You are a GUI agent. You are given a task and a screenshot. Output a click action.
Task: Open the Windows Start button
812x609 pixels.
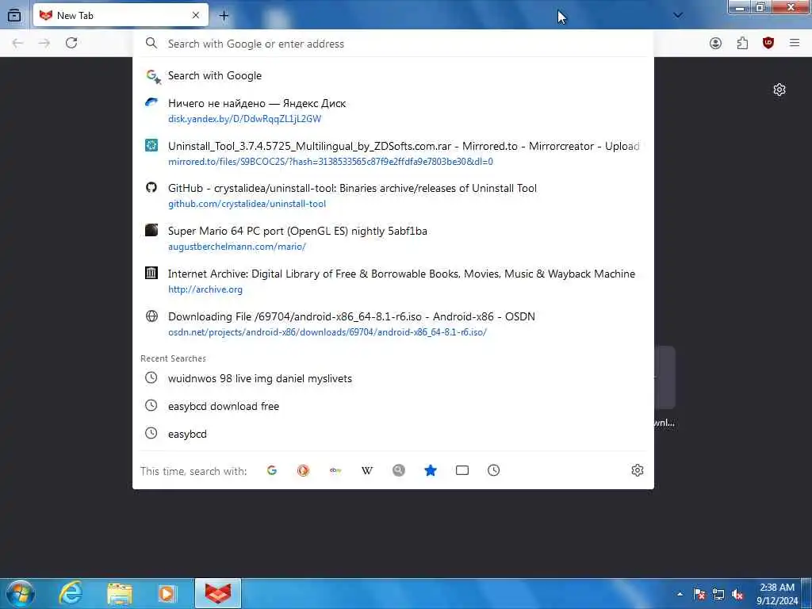20,593
